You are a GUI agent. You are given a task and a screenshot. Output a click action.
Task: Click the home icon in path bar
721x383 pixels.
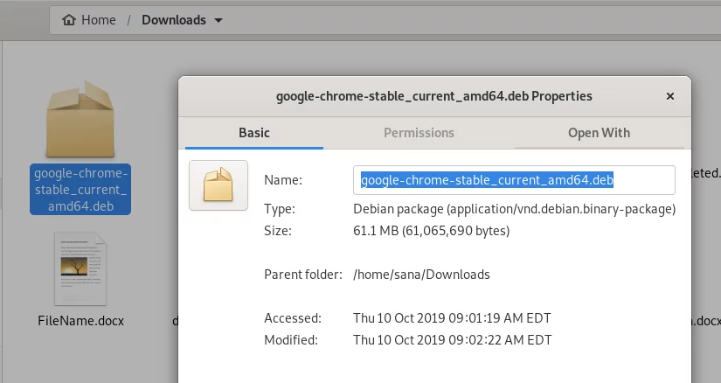click(x=69, y=20)
